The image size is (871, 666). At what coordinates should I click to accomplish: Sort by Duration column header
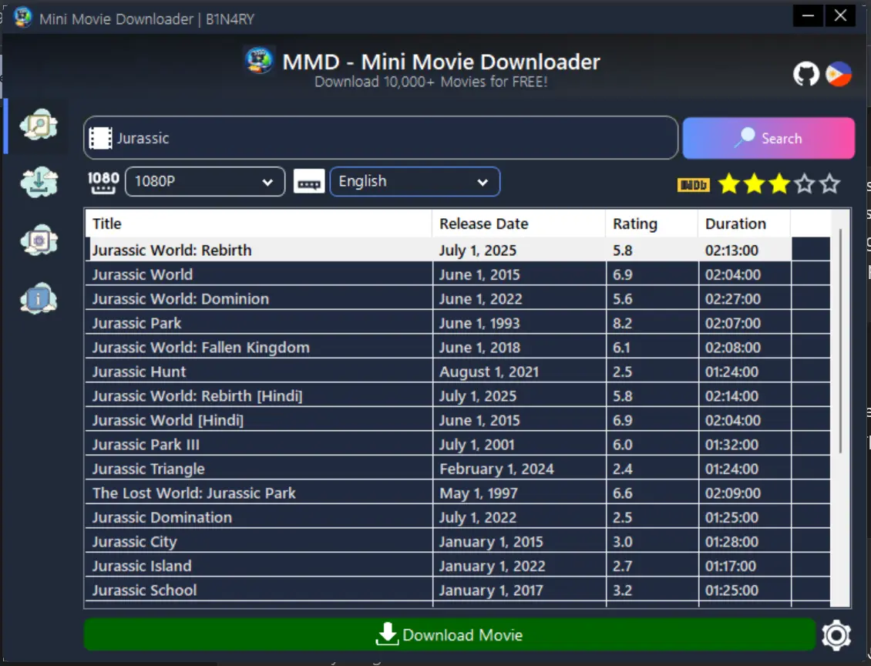coord(745,224)
